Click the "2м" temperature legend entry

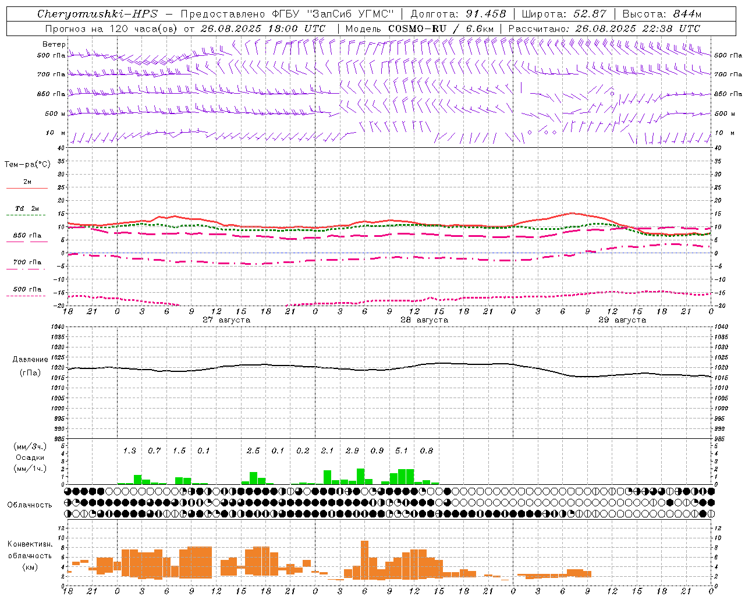(x=27, y=182)
